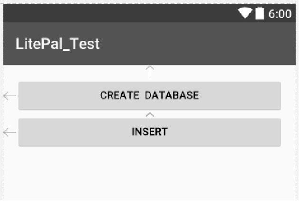The width and height of the screenshot is (299, 203).
Task: Click the Wi-Fi signal icon
Action: coord(245,14)
